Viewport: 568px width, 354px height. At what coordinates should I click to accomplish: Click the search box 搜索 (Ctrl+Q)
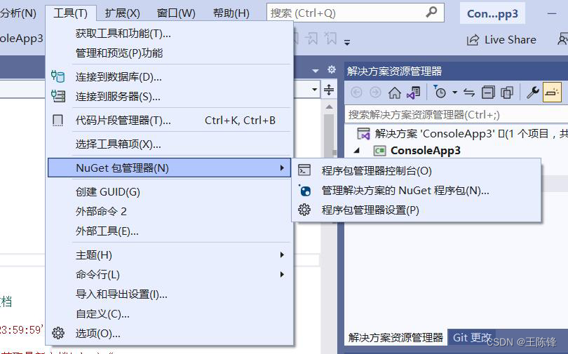[355, 13]
